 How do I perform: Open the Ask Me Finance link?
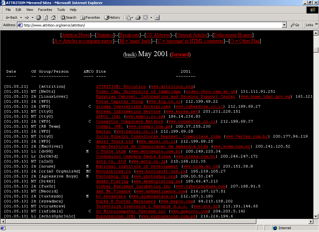click(113, 191)
